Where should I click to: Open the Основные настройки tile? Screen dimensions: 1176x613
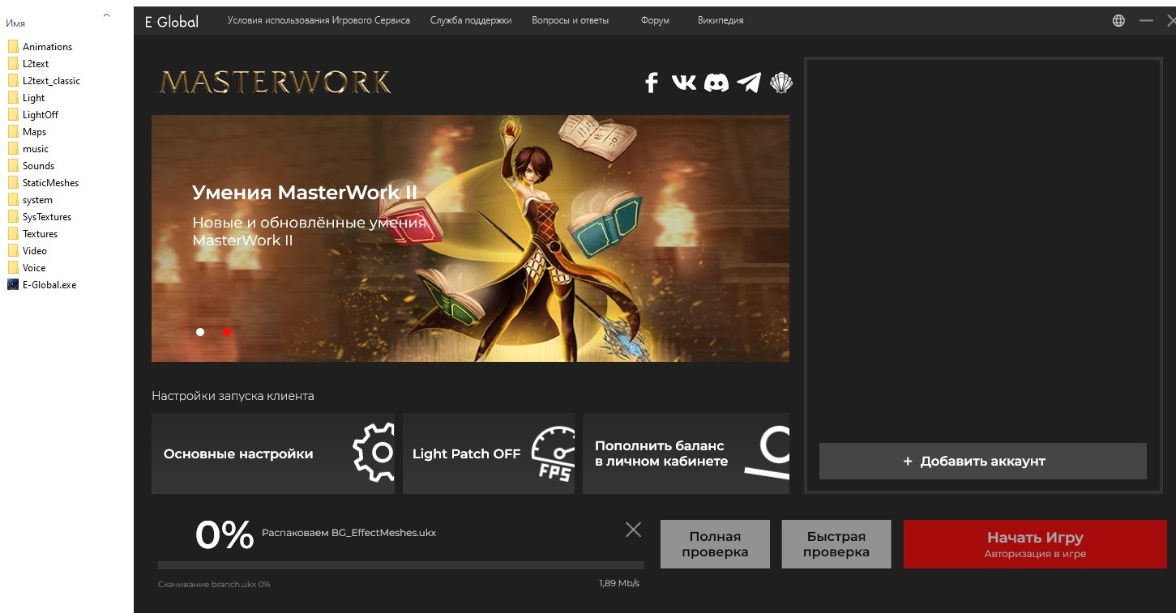273,453
